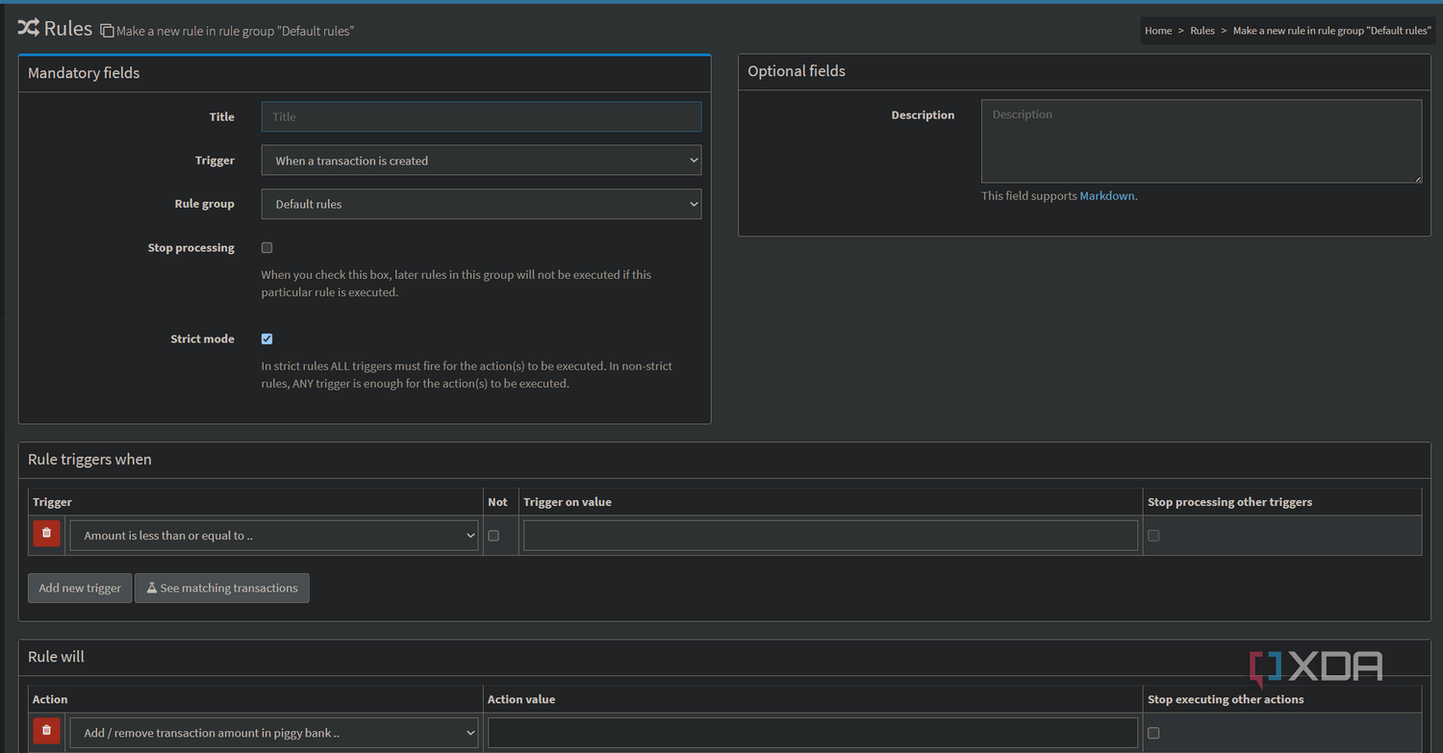1443x753 pixels.
Task: Click the 'Rule will' section heading
Action: 56,657
